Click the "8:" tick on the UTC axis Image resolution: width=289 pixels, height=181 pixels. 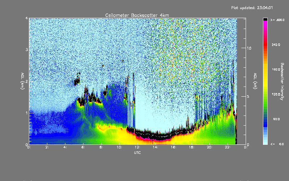(101, 147)
